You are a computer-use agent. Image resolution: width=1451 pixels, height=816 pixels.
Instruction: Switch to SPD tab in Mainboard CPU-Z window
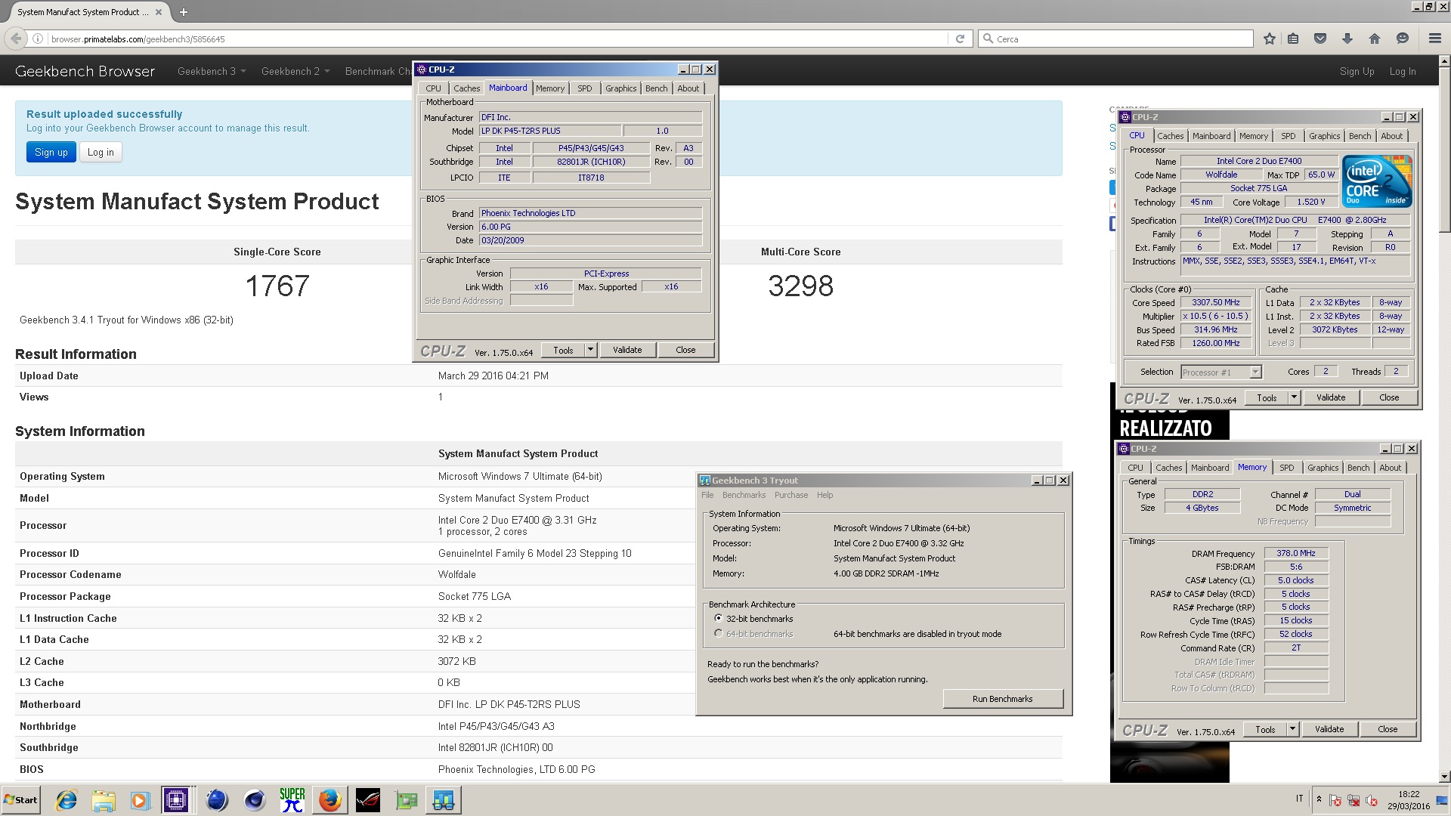(584, 88)
